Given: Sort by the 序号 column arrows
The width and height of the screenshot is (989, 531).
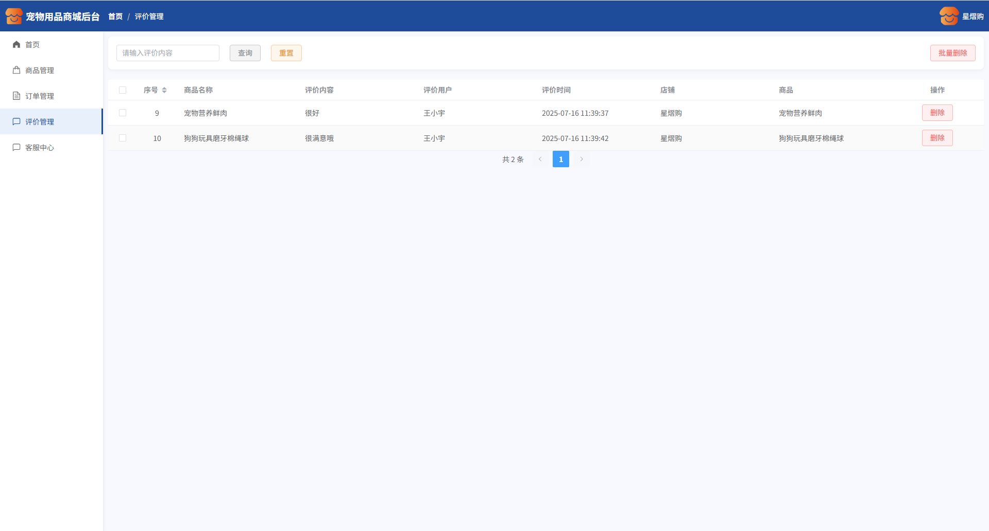Looking at the screenshot, I should click(x=164, y=90).
